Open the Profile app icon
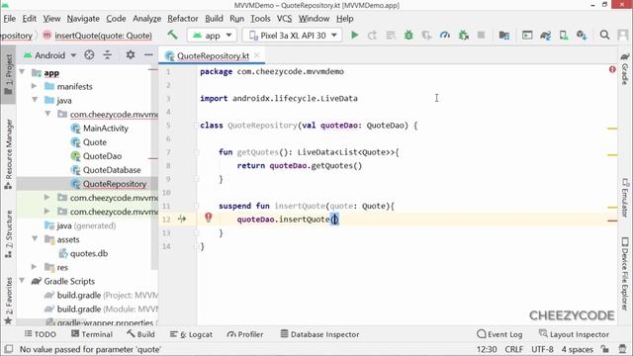 click(x=445, y=36)
